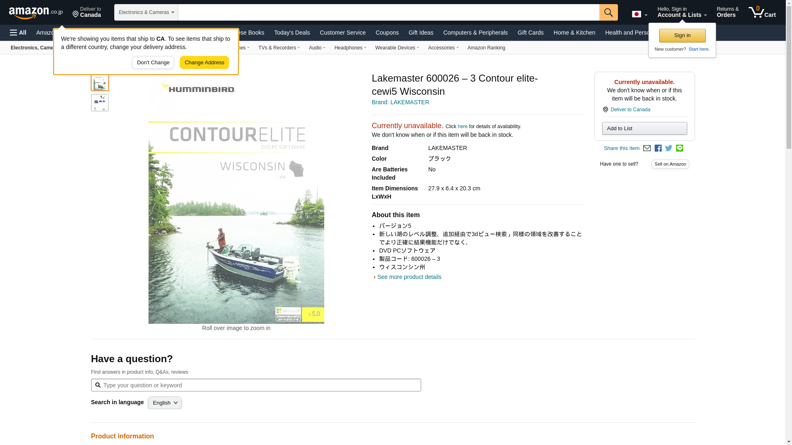Viewport: 792px width, 445px height.
Task: Click the Add to List button
Action: 644,129
